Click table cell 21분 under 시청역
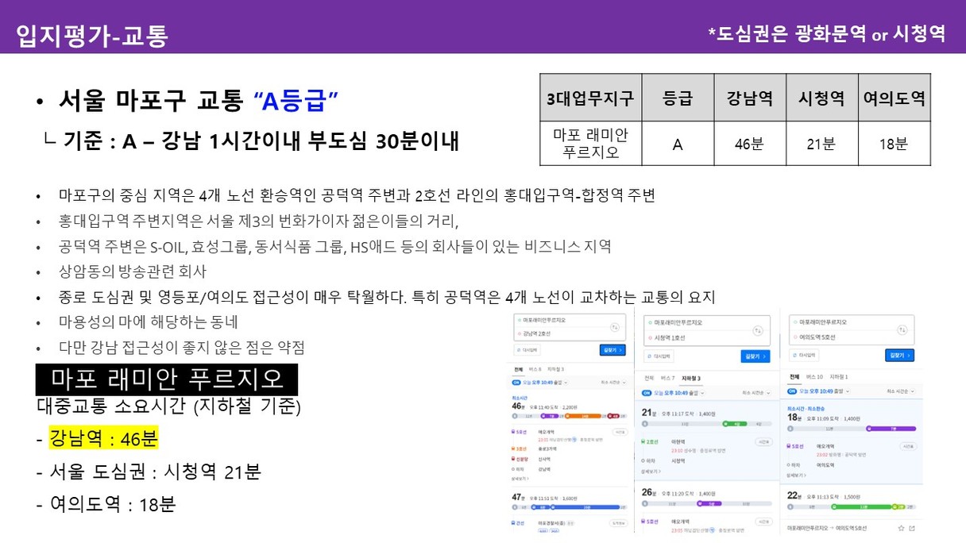The image size is (966, 543). pyautogui.click(x=821, y=144)
